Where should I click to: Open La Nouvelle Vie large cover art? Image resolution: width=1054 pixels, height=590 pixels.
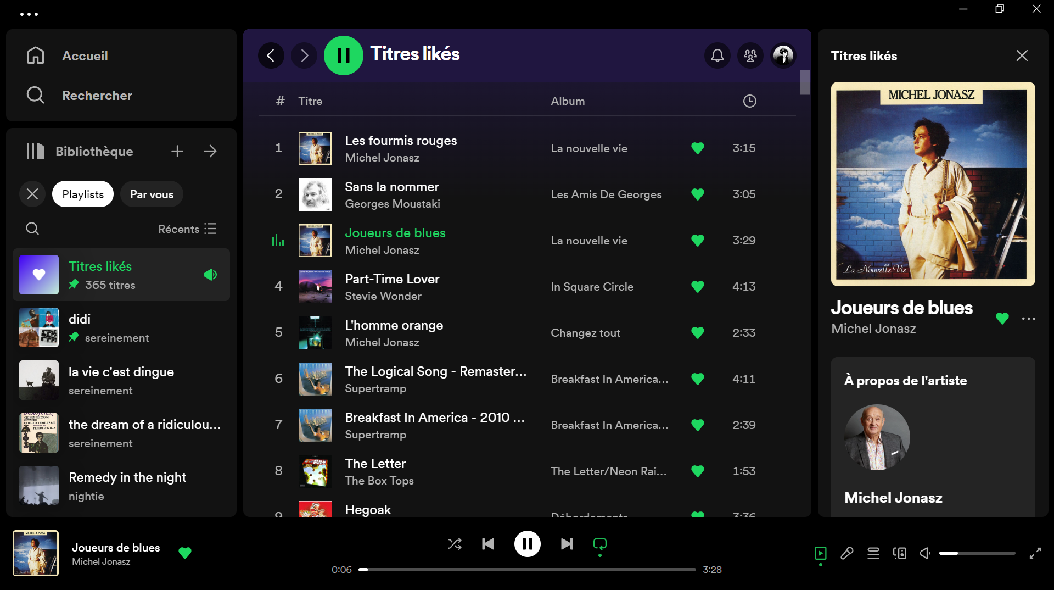pos(933,184)
